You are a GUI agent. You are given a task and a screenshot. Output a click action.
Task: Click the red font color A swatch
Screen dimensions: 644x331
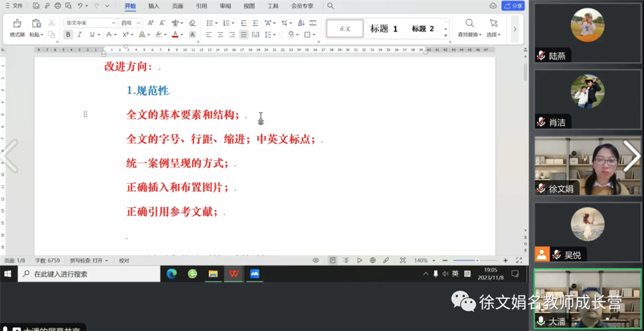pyautogui.click(x=175, y=35)
